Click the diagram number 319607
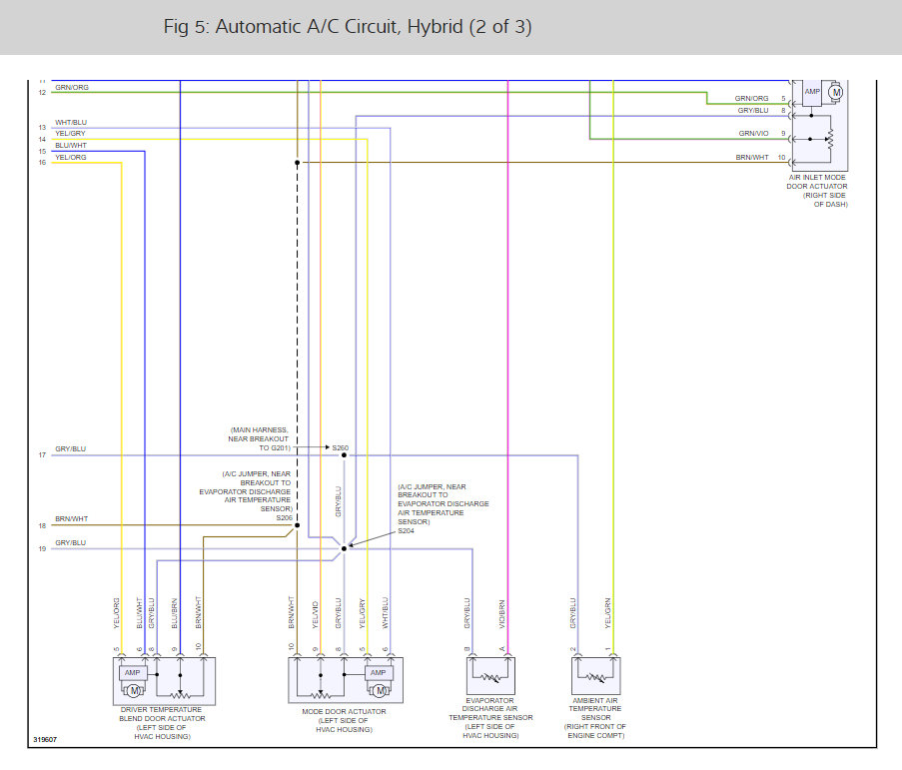This screenshot has width=902, height=770. (45, 739)
